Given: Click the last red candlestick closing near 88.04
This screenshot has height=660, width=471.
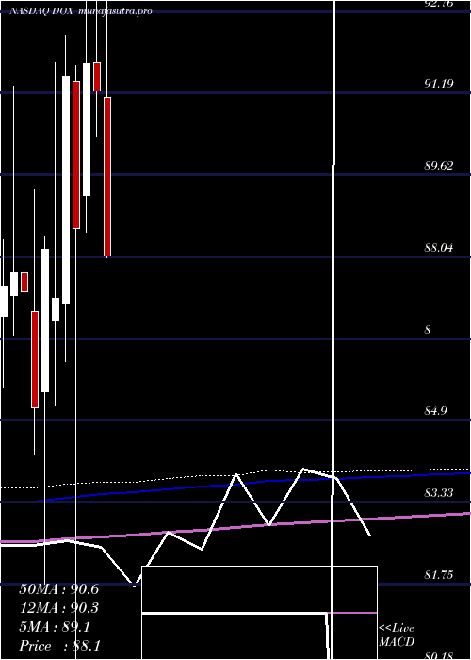Looking at the screenshot, I should [x=107, y=177].
